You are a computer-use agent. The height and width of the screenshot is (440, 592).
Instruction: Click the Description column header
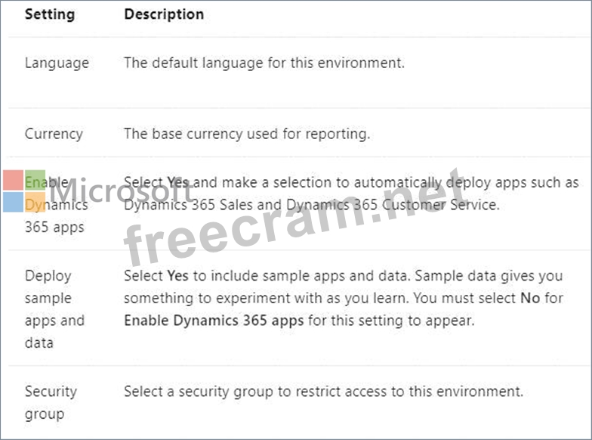point(164,14)
